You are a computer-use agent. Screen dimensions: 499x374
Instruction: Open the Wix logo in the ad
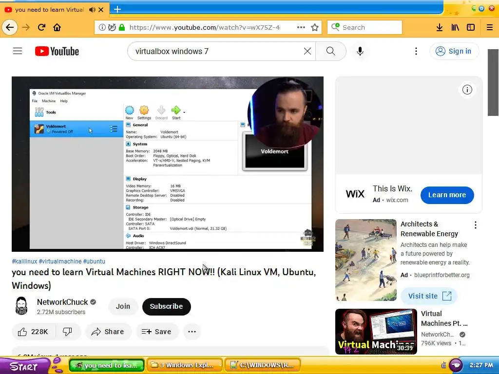[x=355, y=194]
